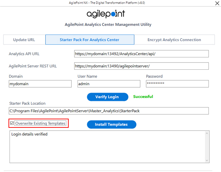This screenshot has height=172, width=221.
Task: Close the AgilePoint NX utility window
Action: pyautogui.click(x=217, y=3)
